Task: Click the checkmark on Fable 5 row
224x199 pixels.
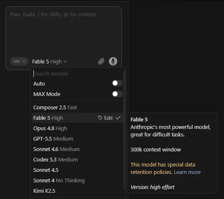Action: click(x=118, y=118)
